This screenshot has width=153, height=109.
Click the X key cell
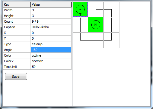pyautogui.click(x=17, y=33)
